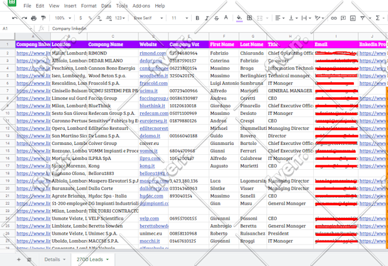Open the bluethink.it website link

click(152, 105)
